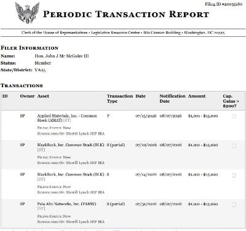Image resolution: width=246 pixels, height=231 pixels.
Task: Check Cap. Gains box for Palo Alto Networks
Action: pos(234,205)
